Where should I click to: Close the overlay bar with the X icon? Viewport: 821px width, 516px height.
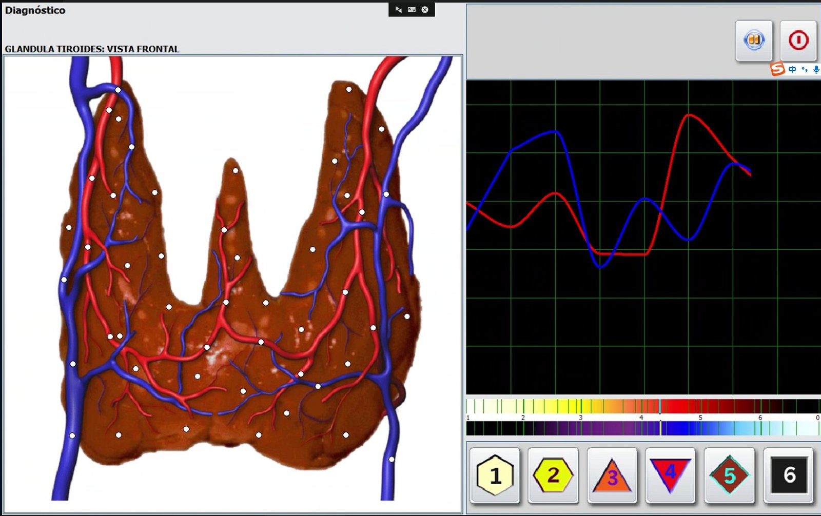click(x=425, y=10)
